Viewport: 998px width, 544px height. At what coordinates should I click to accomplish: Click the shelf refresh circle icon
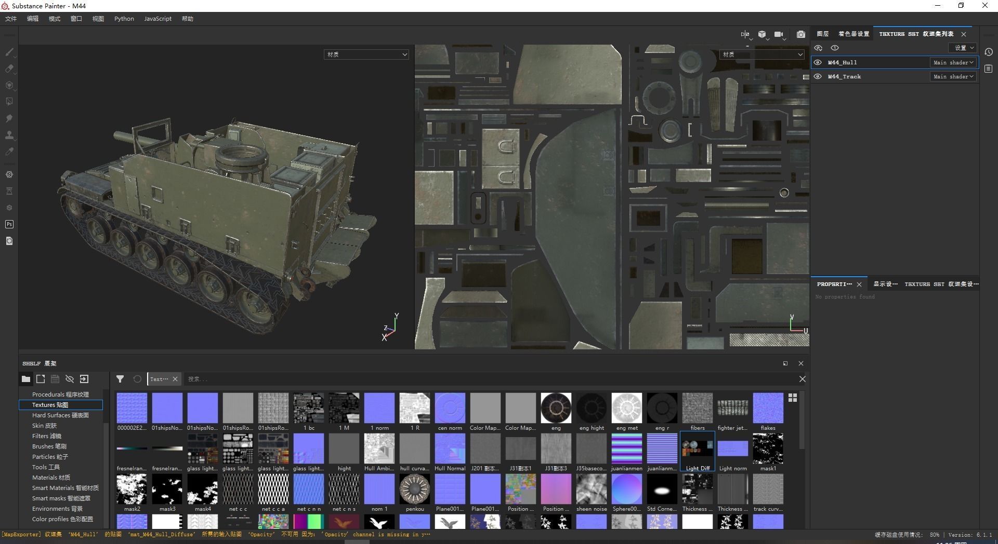[x=137, y=379]
